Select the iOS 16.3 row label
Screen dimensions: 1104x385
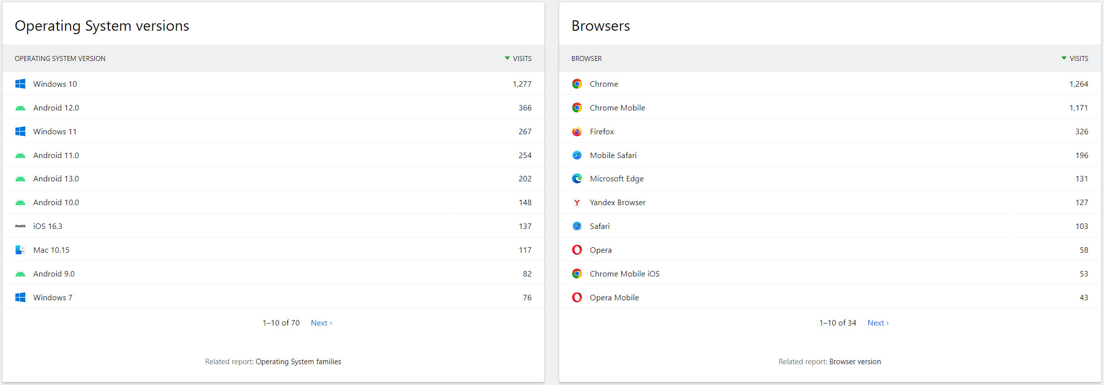[48, 226]
